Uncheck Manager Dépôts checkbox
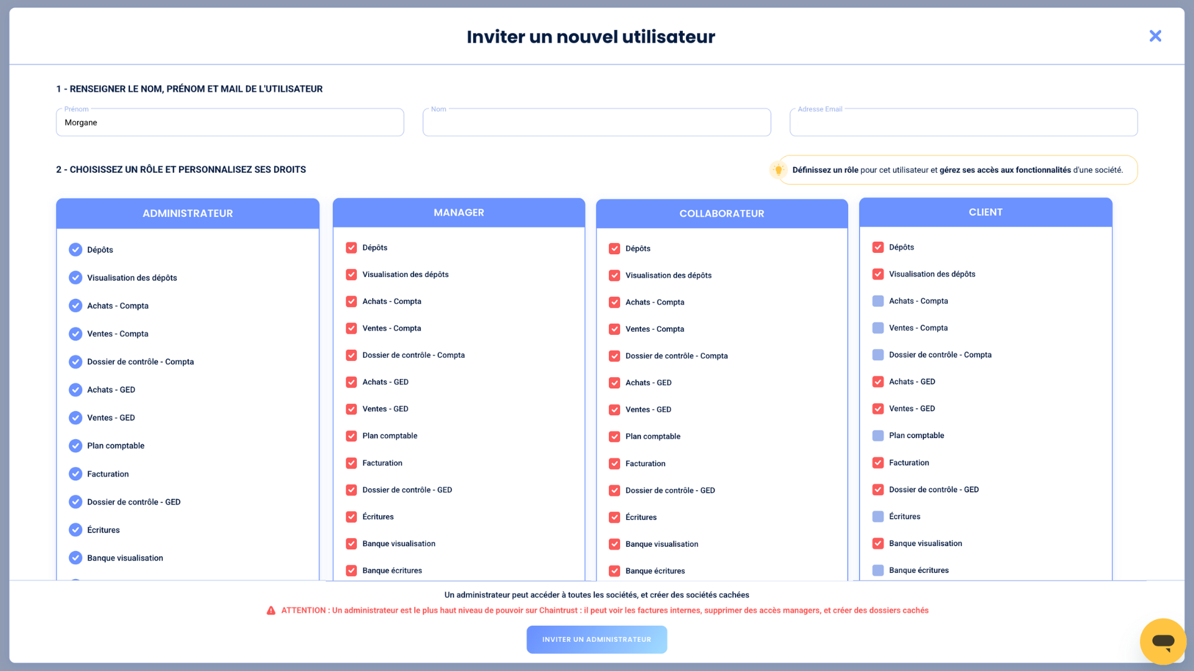This screenshot has height=671, width=1194. [x=351, y=247]
